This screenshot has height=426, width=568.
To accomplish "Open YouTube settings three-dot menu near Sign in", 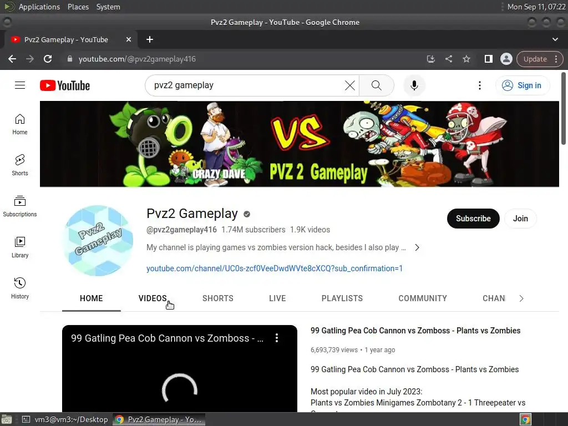I will [x=480, y=85].
